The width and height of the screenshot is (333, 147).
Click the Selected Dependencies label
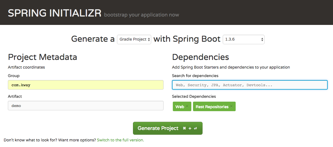coord(194,96)
